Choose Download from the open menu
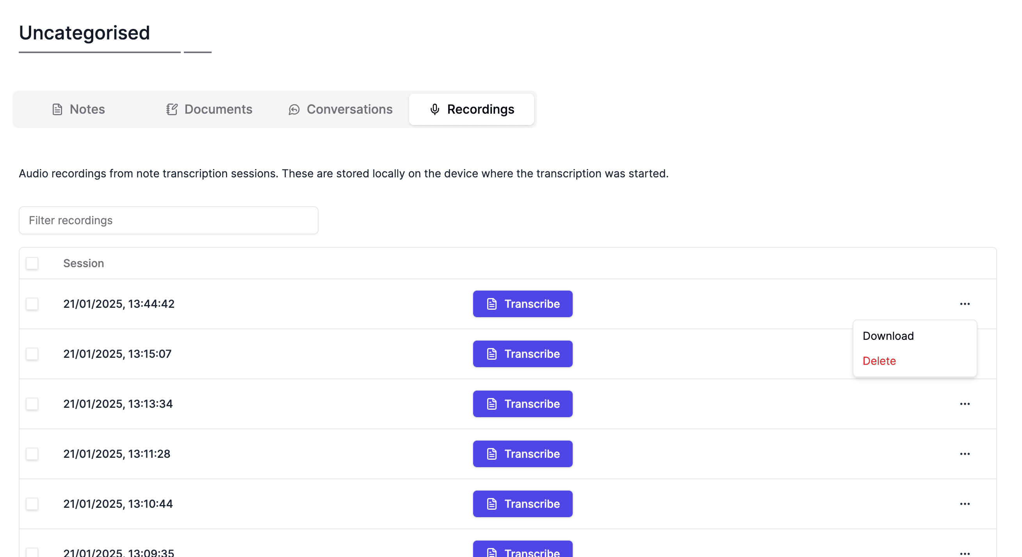This screenshot has height=557, width=1022. [x=888, y=336]
